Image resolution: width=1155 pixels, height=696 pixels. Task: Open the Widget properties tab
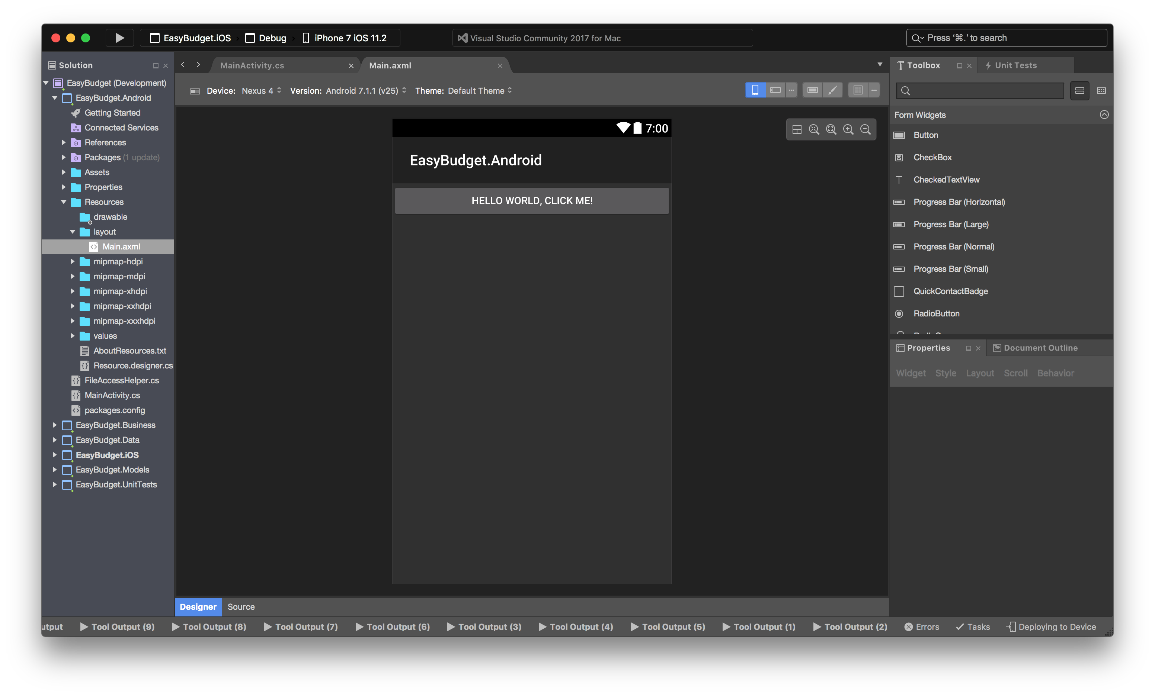(x=911, y=373)
